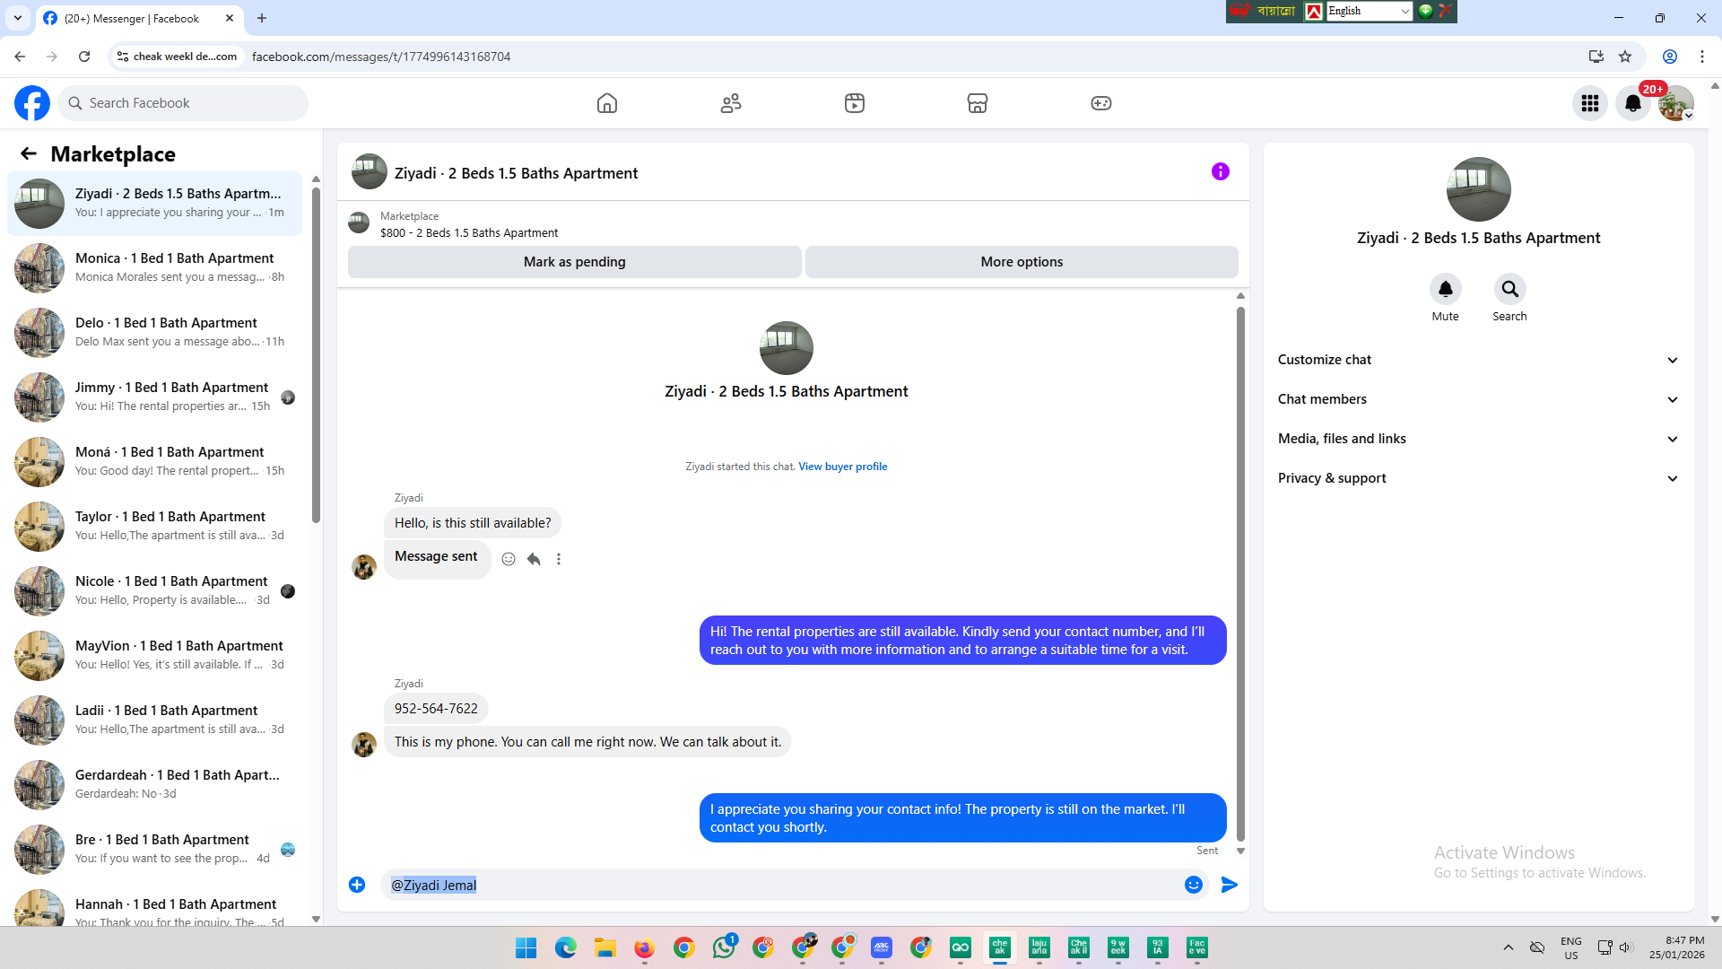Select the phone number message 952-564-7622
Screen dimensions: 1722x969
pyautogui.click(x=436, y=709)
